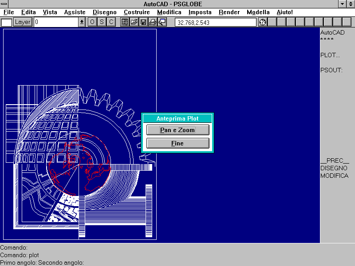The image size is (355, 266).
Task: Toggle the O mode button
Action: coord(92,22)
